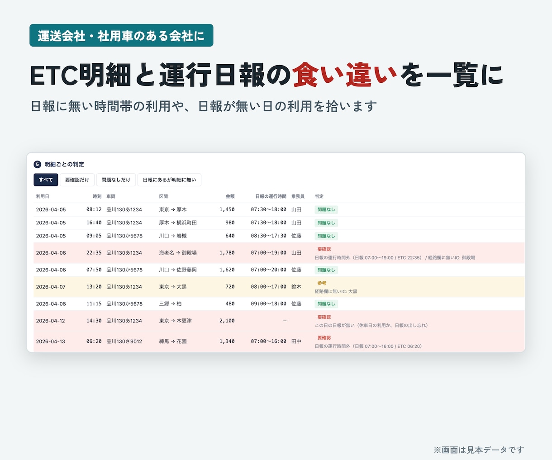Select route 東京 → 木更津
The image size is (552, 460).
[176, 321]
